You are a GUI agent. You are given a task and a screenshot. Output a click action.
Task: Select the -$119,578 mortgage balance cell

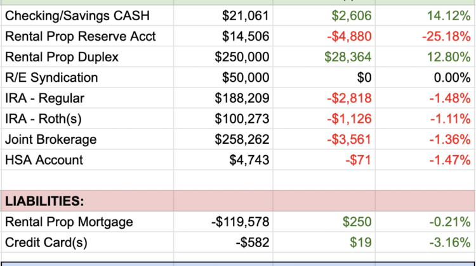(x=240, y=222)
